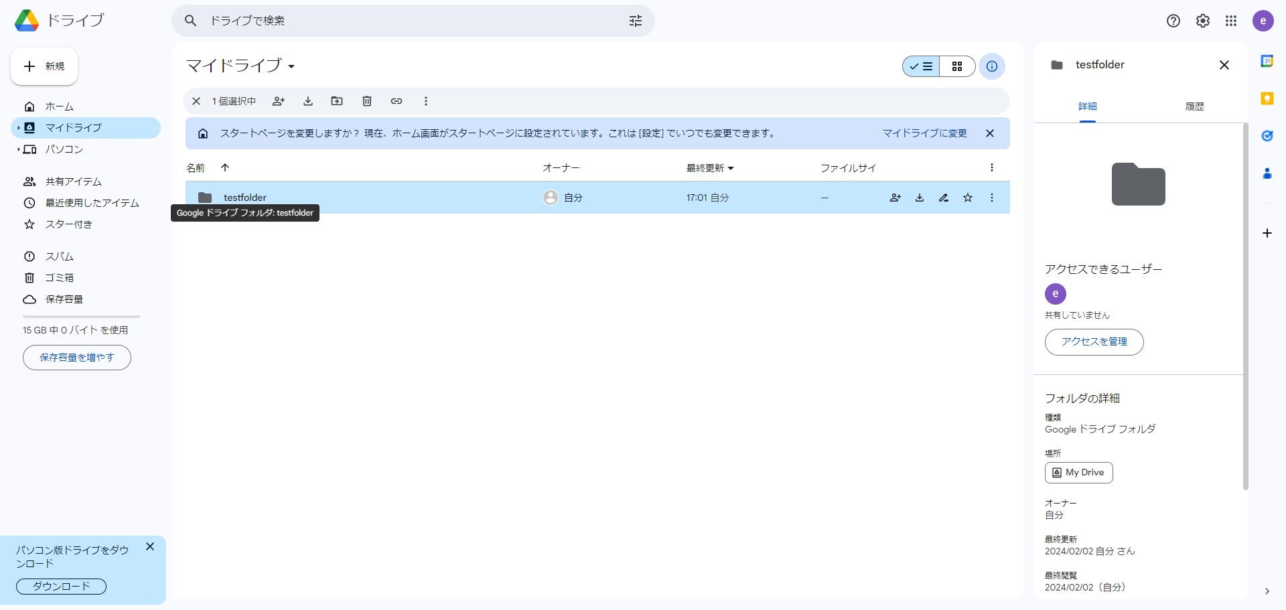Open testfolder row three-dot menu
The width and height of the screenshot is (1286, 610).
coord(992,198)
